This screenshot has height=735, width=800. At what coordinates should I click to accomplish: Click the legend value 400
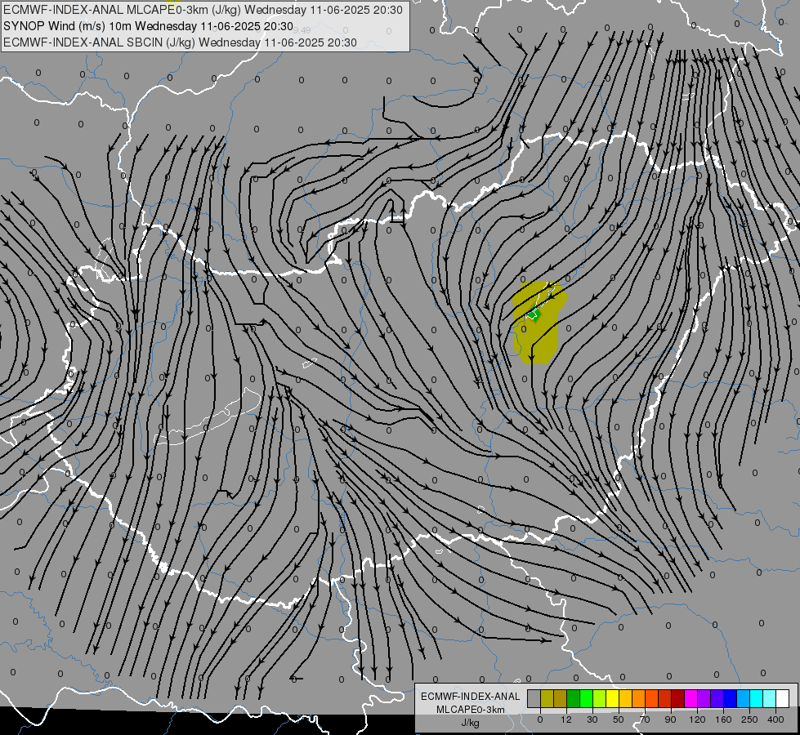[775, 719]
